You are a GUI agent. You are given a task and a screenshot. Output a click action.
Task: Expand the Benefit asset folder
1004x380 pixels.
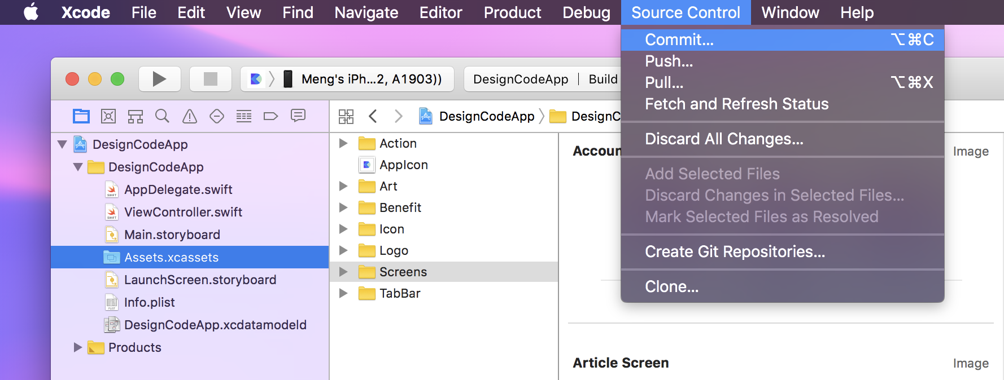pos(343,207)
